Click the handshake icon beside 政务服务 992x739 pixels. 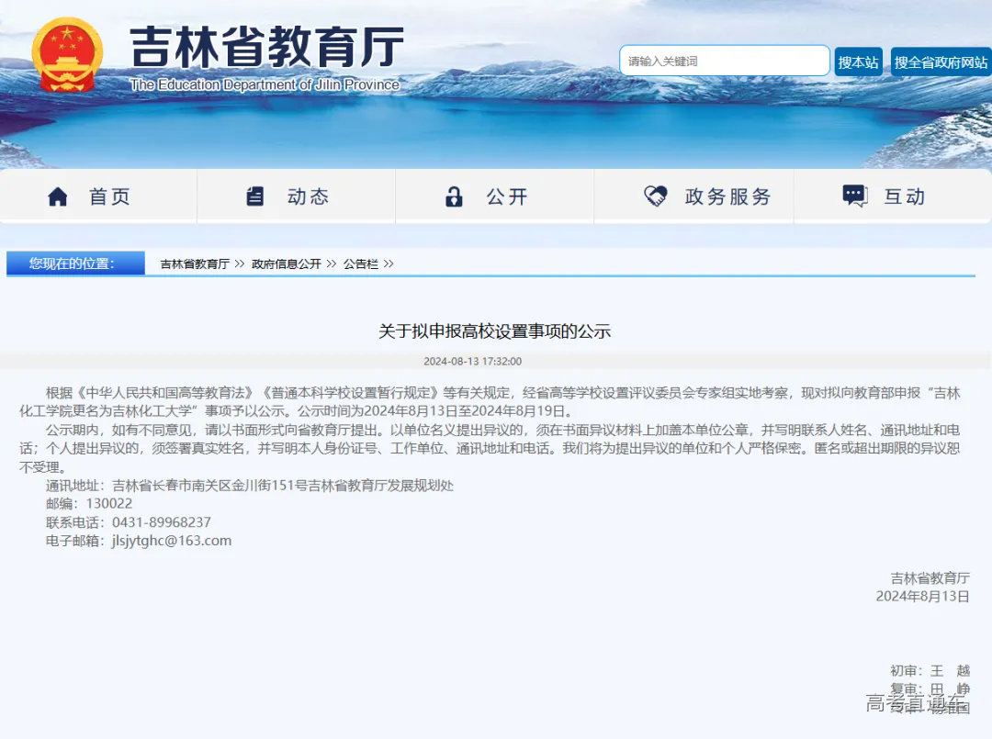pyautogui.click(x=654, y=196)
